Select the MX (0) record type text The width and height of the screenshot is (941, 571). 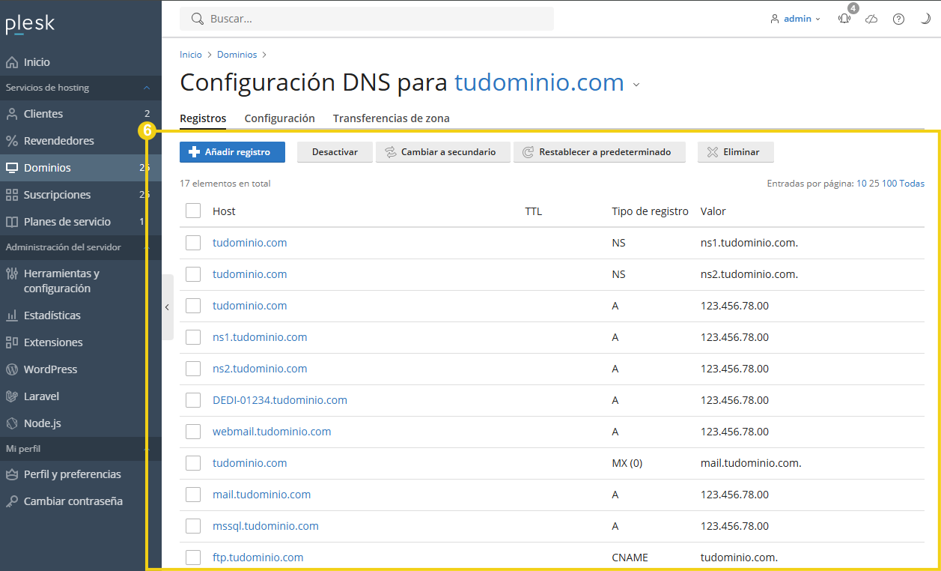coord(627,463)
